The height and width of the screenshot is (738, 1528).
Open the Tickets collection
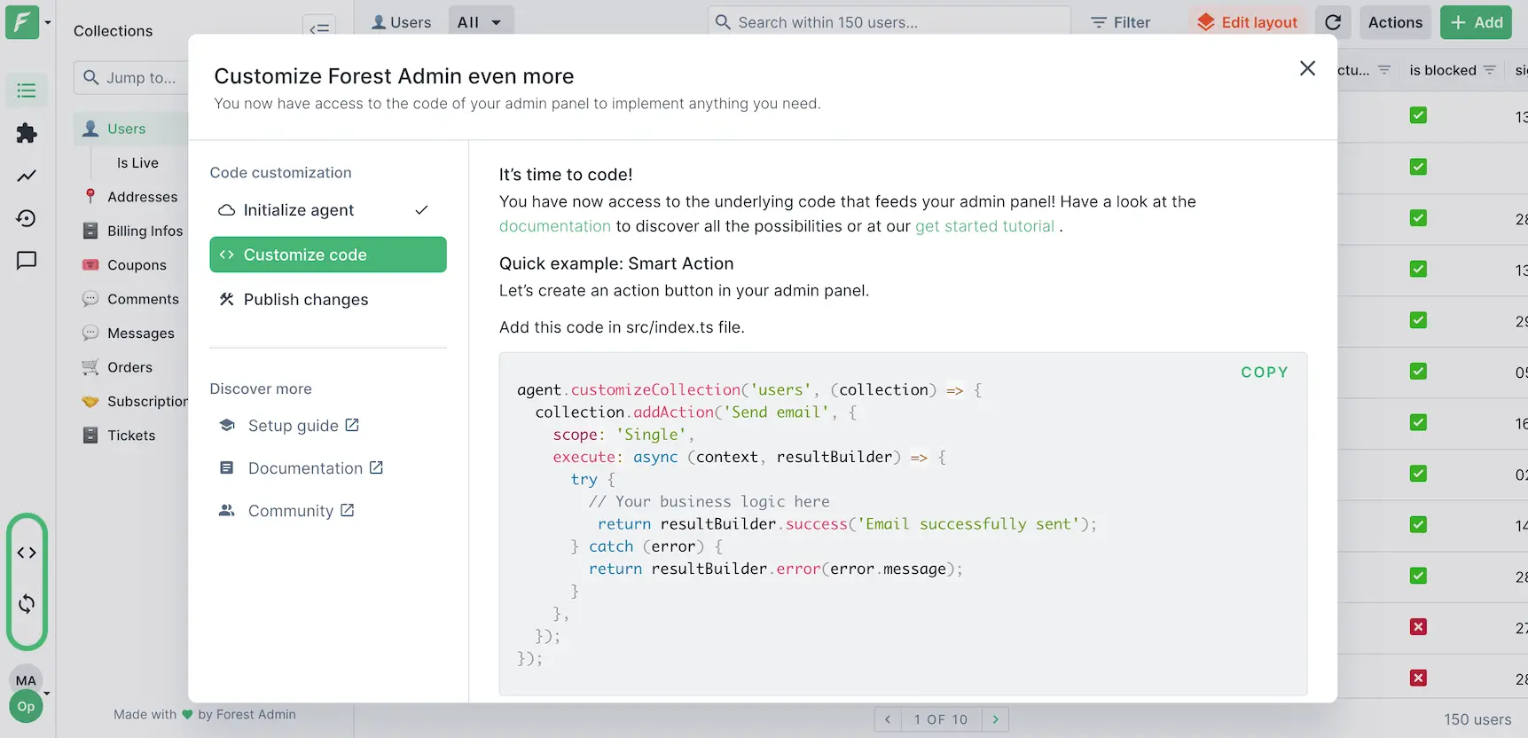(131, 436)
